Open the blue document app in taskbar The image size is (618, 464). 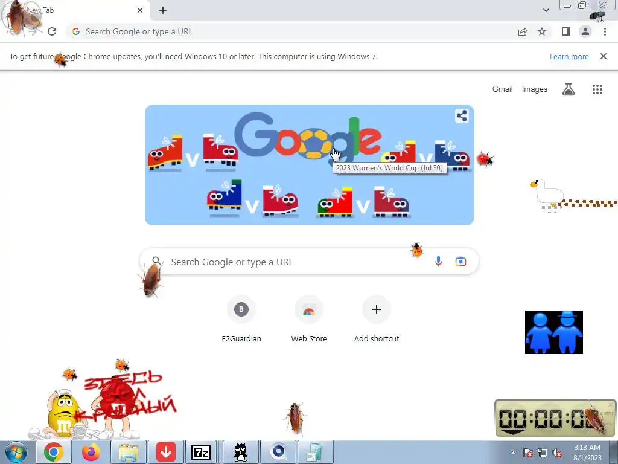(314, 452)
